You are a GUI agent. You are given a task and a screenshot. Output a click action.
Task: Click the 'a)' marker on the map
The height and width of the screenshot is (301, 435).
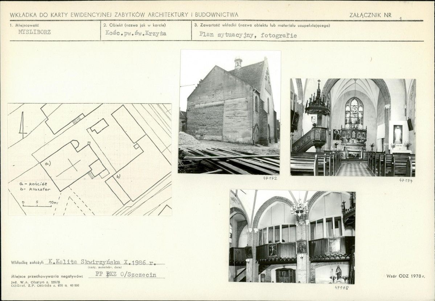pos(48,164)
